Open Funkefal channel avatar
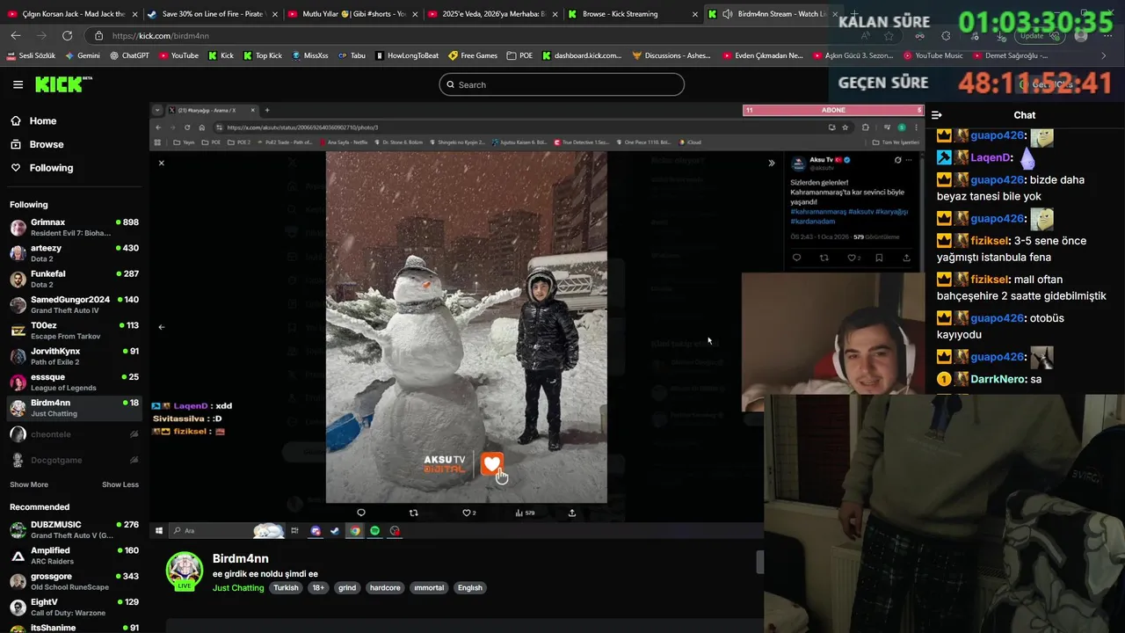The width and height of the screenshot is (1125, 633). [x=18, y=280]
